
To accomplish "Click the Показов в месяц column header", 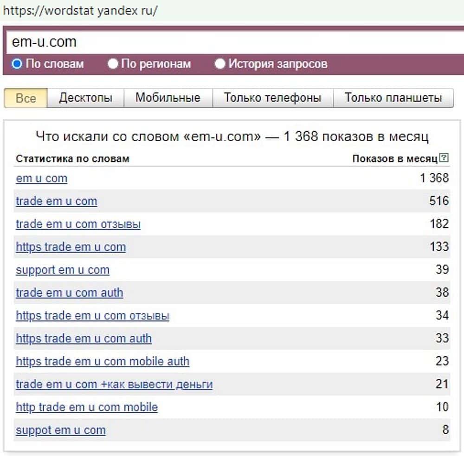I will click(x=395, y=159).
